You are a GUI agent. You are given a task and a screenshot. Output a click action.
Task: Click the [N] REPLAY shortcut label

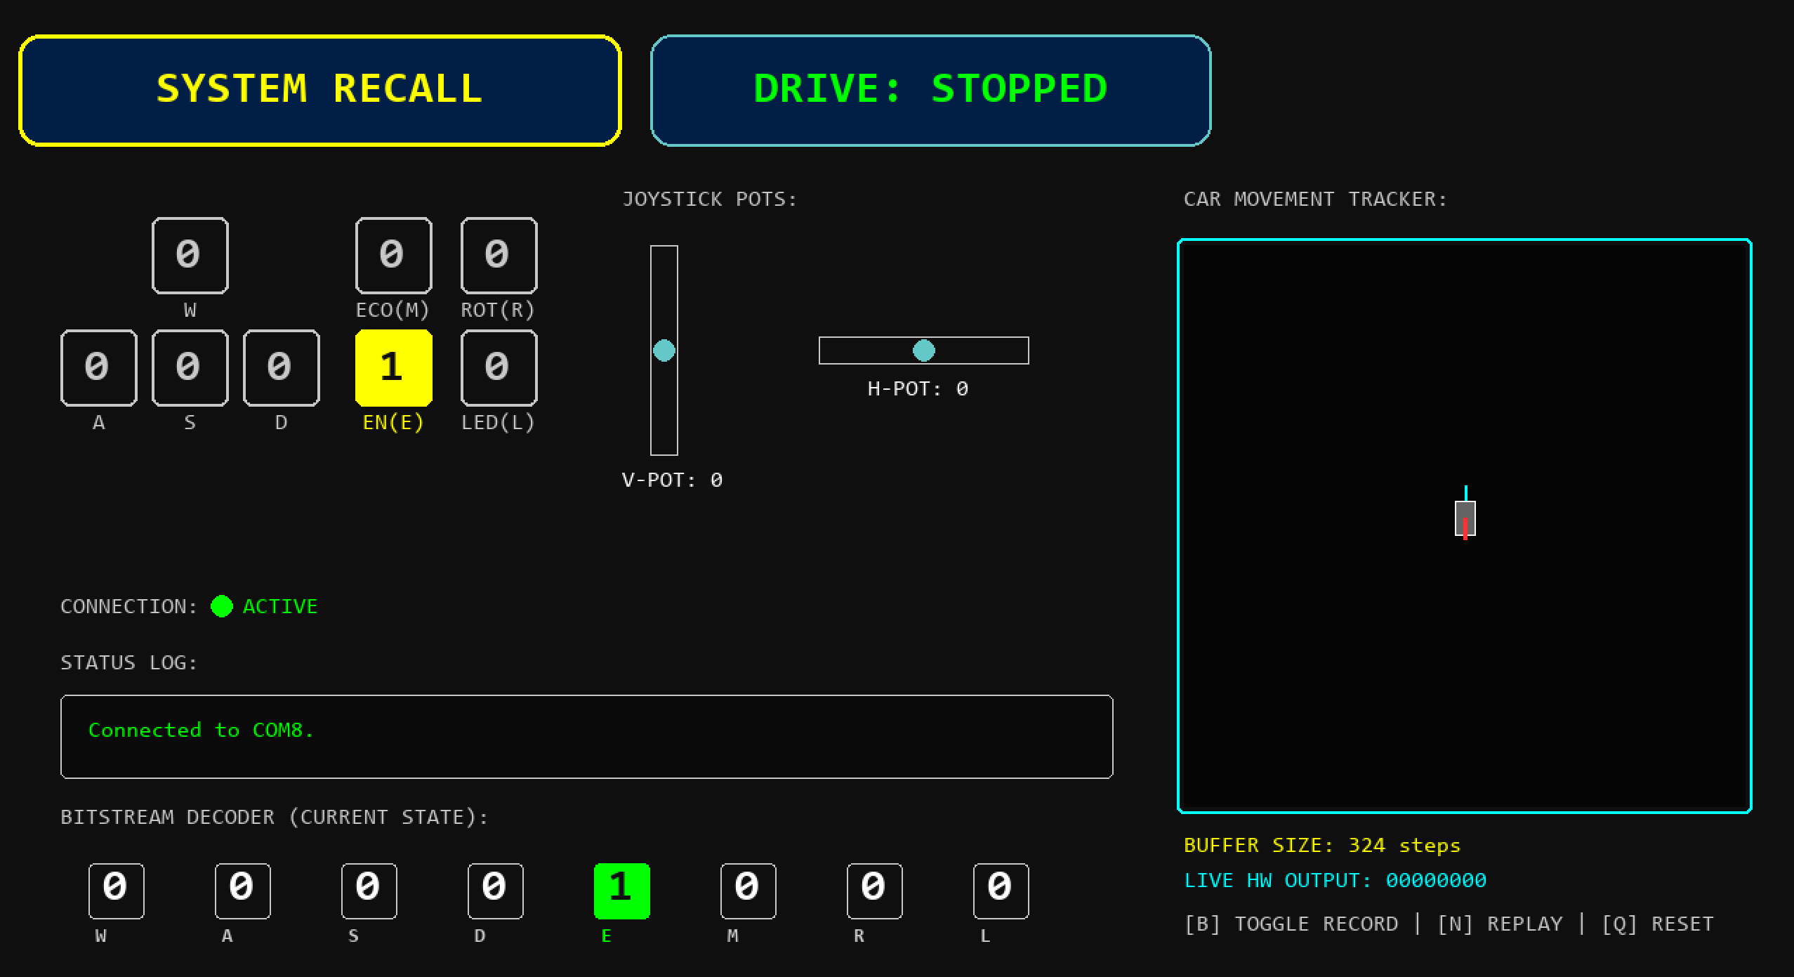pyautogui.click(x=1500, y=924)
